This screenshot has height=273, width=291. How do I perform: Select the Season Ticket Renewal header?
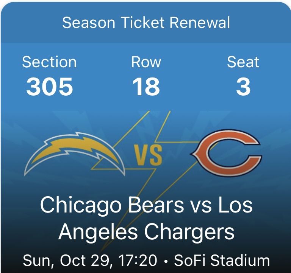pyautogui.click(x=146, y=23)
